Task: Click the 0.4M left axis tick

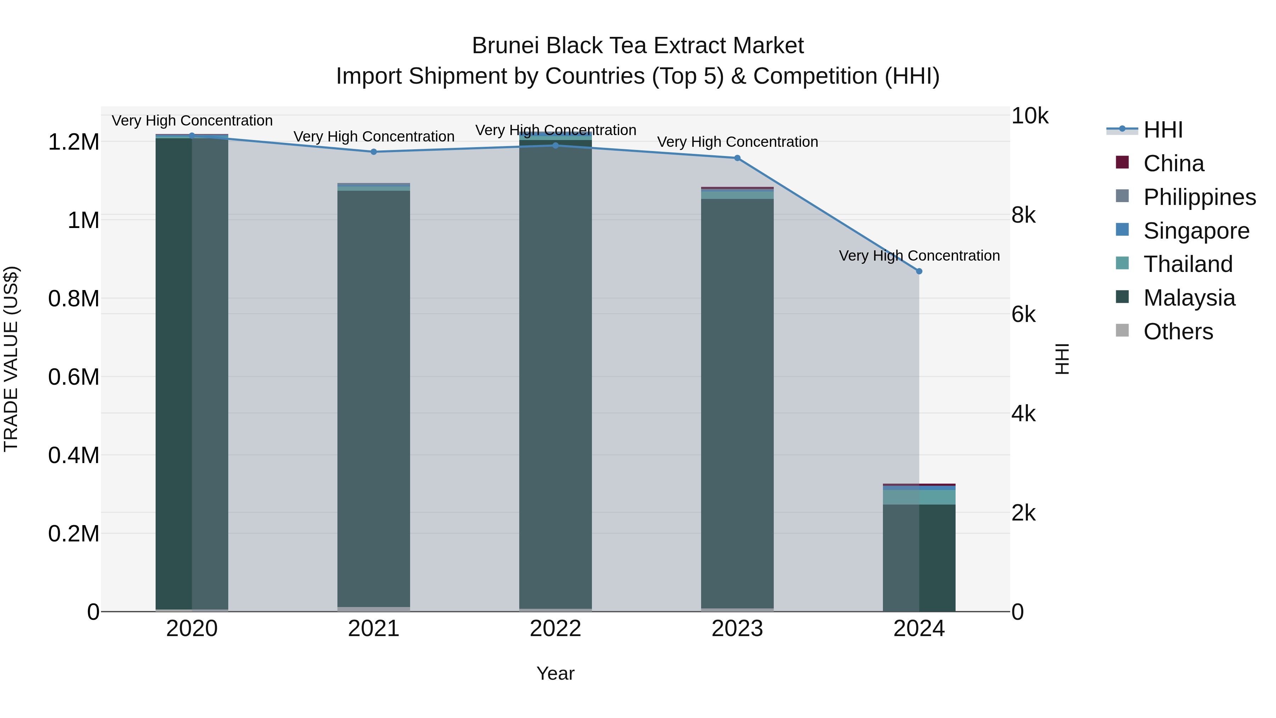Action: pos(73,455)
